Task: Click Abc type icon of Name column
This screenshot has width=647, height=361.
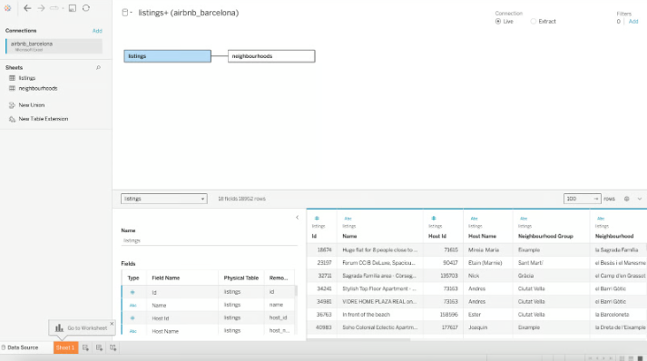Action: click(x=348, y=219)
